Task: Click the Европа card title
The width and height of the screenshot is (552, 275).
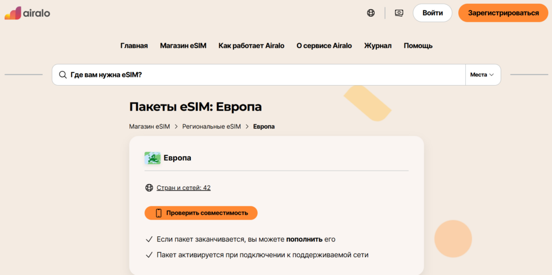Action: [x=177, y=158]
